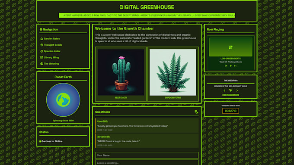
Task: Click the Navigation heading icon
Action: tap(41, 29)
